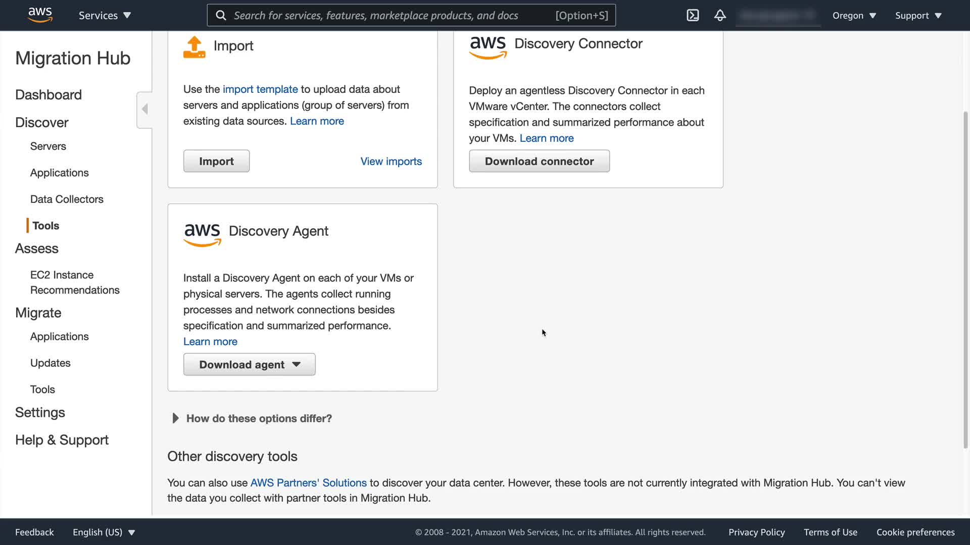The height and width of the screenshot is (545, 970).
Task: Open the English (US) language selector
Action: [104, 532]
